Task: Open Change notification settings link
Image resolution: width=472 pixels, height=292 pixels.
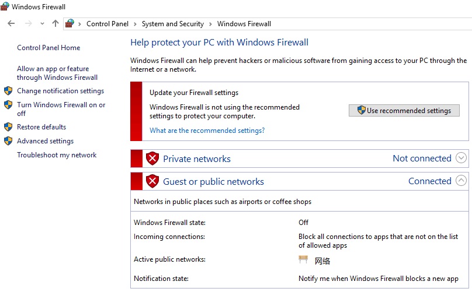Action: point(61,91)
